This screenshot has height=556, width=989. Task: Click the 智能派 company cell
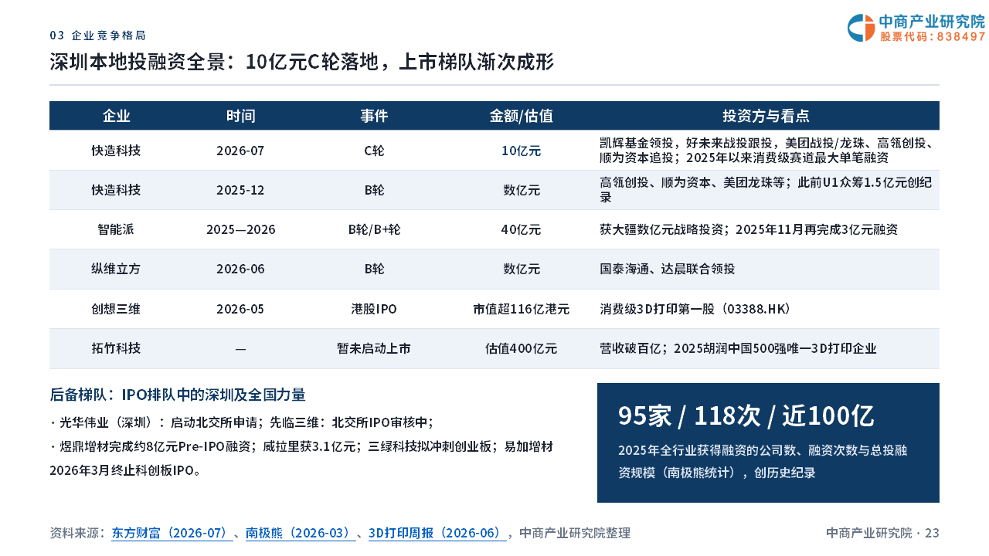pyautogui.click(x=116, y=229)
